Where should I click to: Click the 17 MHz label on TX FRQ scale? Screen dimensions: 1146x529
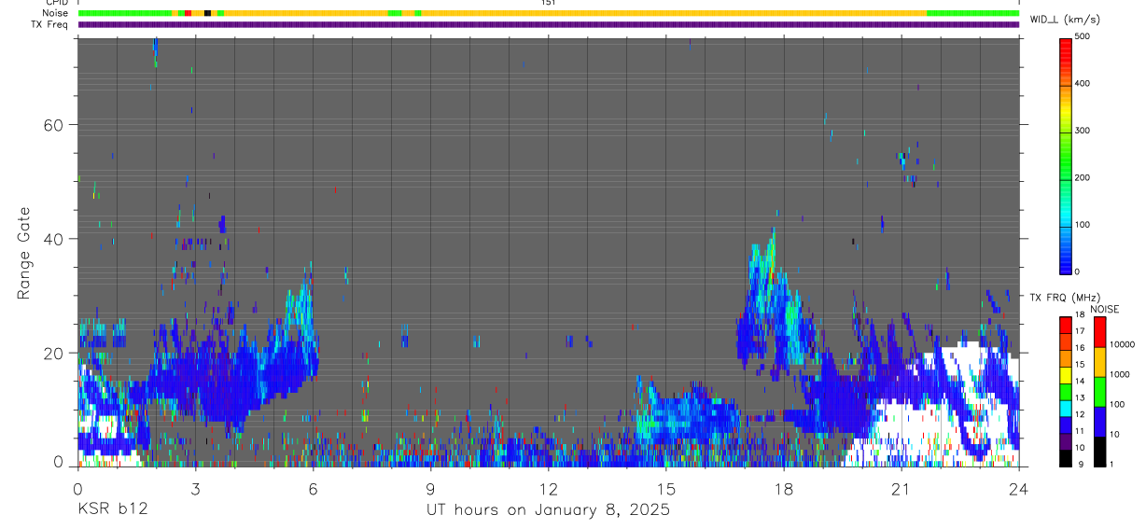tap(1079, 331)
